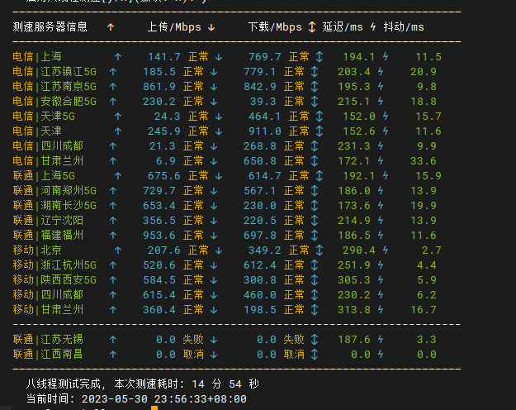Viewport: 516px width, 410px height.
Task: Click jitter value 2.7 for 移动|北京
Action: pyautogui.click(x=432, y=250)
